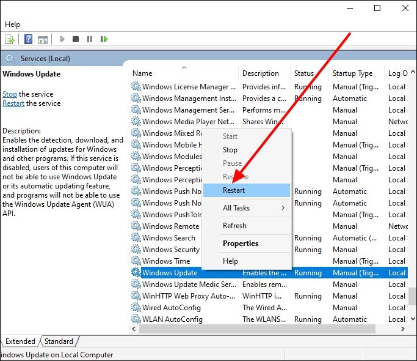Switch to the Standard tab
417x361 pixels.
[x=59, y=341]
